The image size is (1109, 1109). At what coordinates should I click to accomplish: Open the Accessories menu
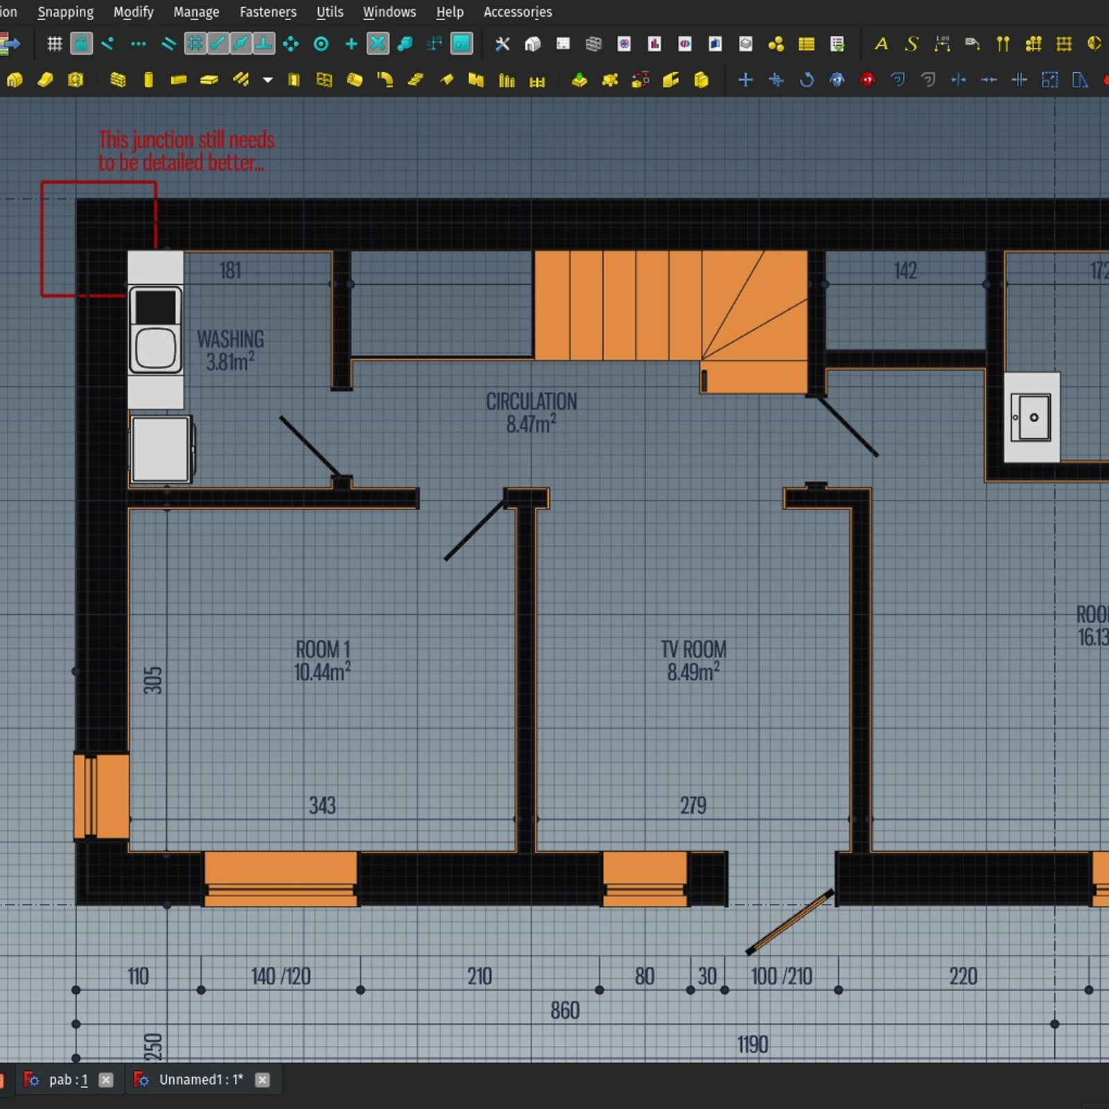coord(517,12)
